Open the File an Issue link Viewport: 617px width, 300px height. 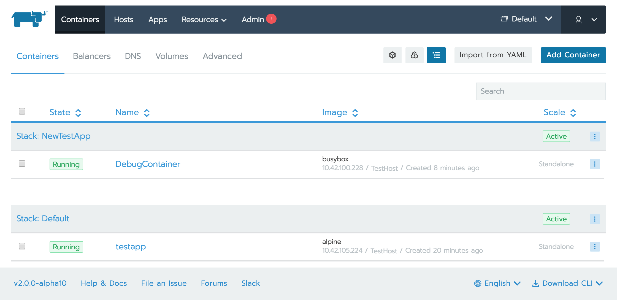pos(164,283)
